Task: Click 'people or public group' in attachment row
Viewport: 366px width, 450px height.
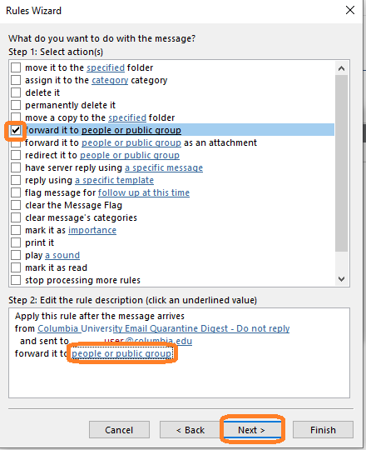Action: click(131, 142)
